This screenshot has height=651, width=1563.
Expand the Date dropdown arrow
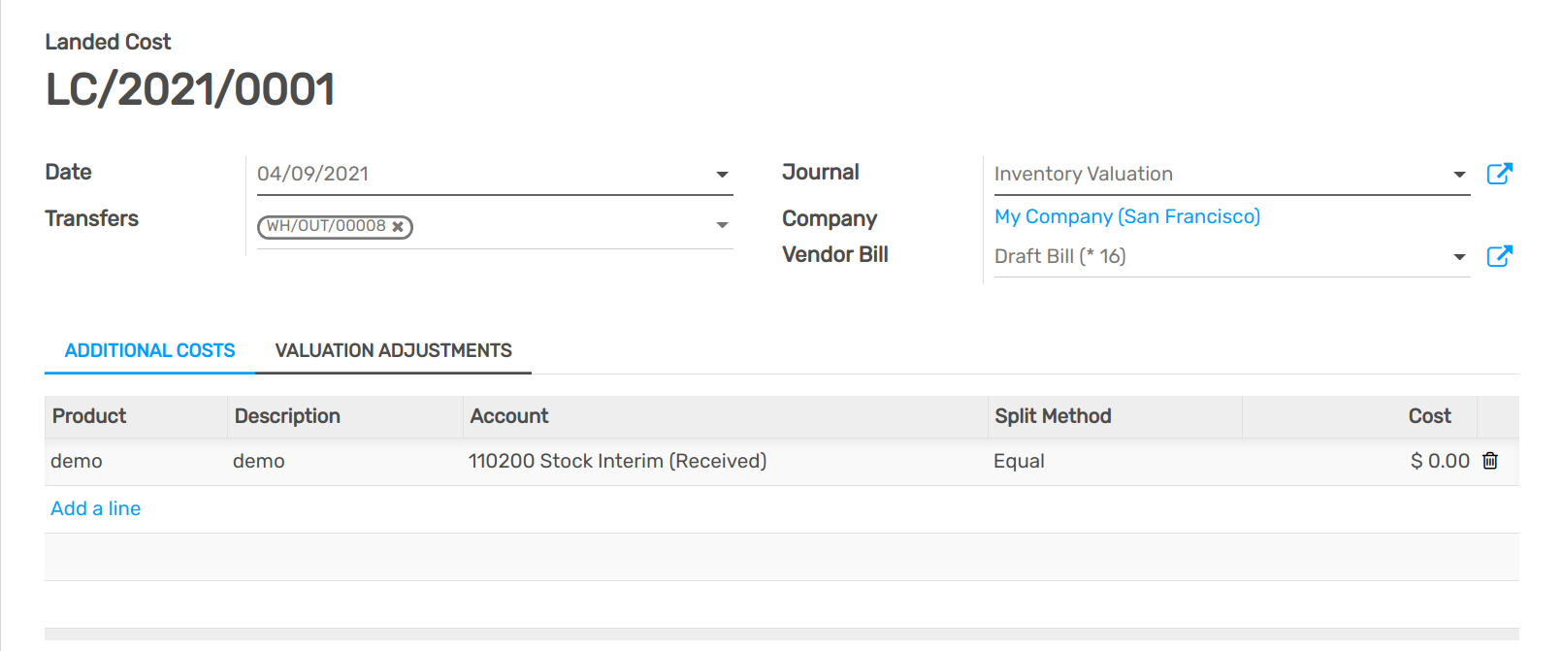pyautogui.click(x=722, y=175)
